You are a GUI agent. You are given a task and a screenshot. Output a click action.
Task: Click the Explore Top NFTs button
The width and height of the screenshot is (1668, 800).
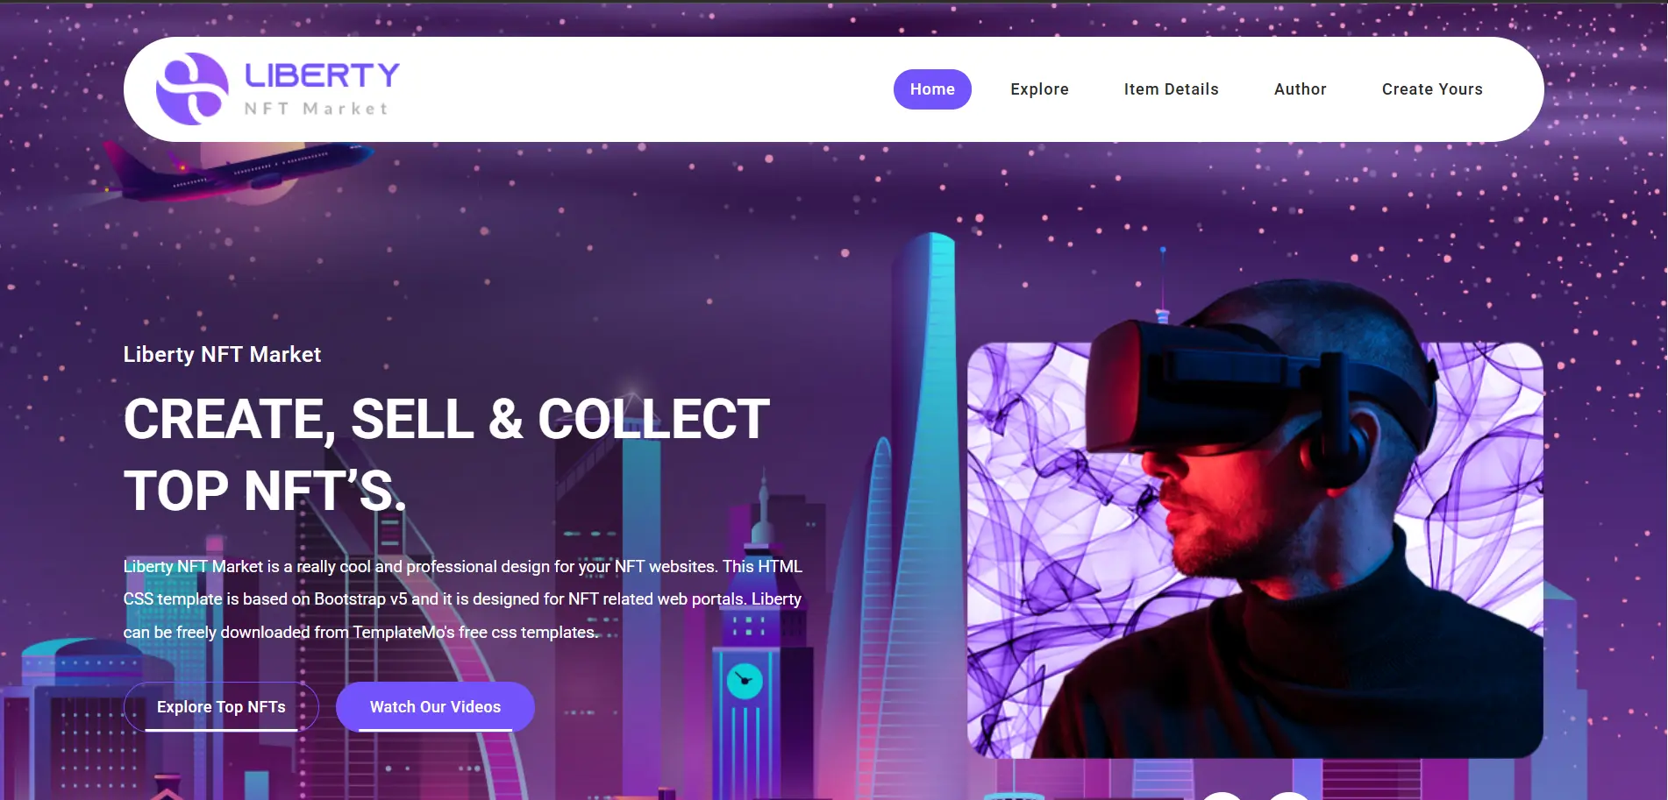pos(221,707)
